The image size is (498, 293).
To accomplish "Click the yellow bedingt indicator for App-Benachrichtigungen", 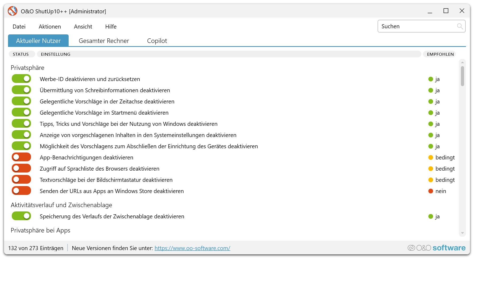I will pos(431,157).
